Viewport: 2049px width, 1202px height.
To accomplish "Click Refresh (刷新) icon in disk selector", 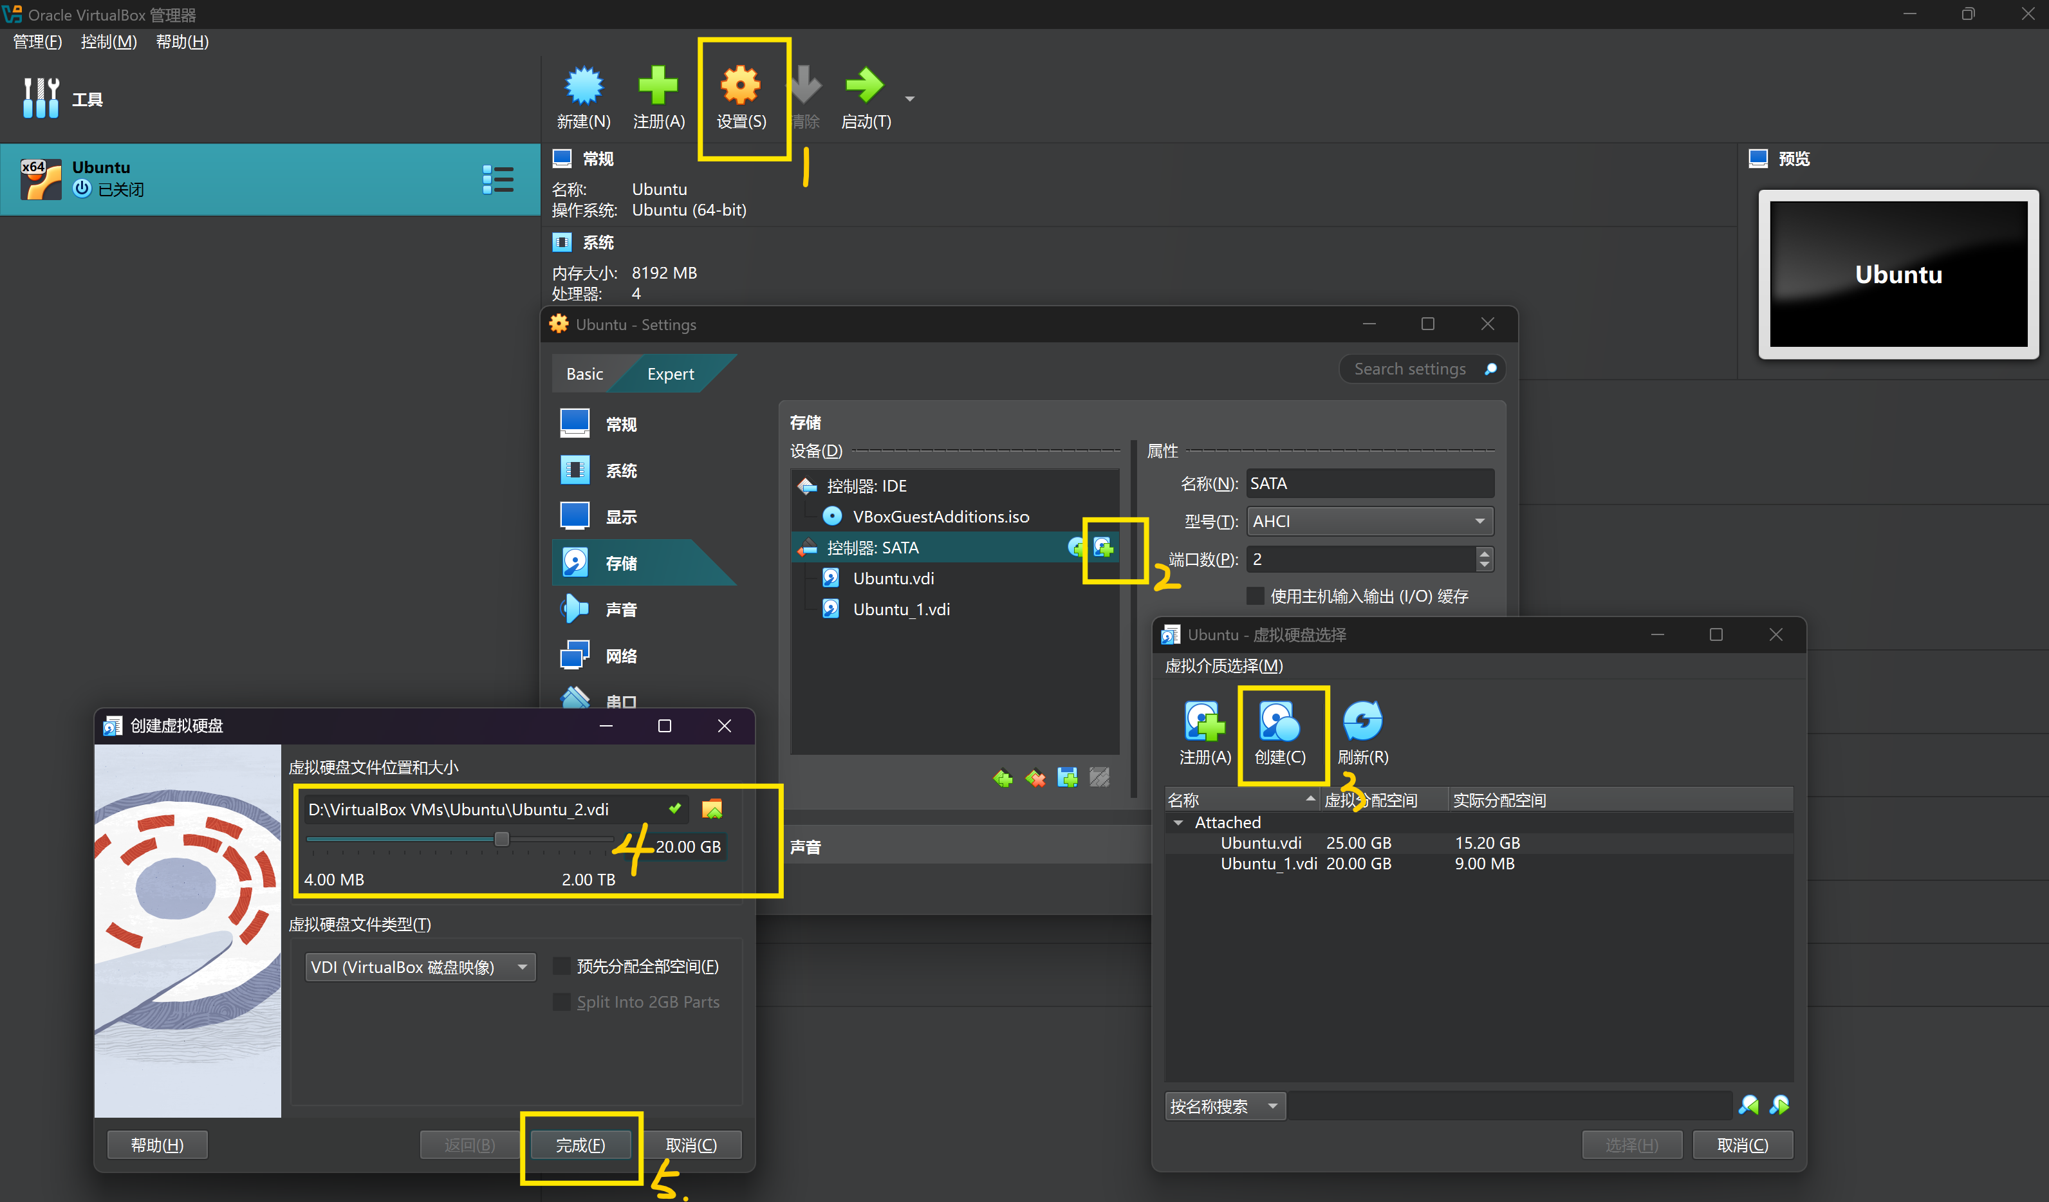I will pyautogui.click(x=1362, y=722).
